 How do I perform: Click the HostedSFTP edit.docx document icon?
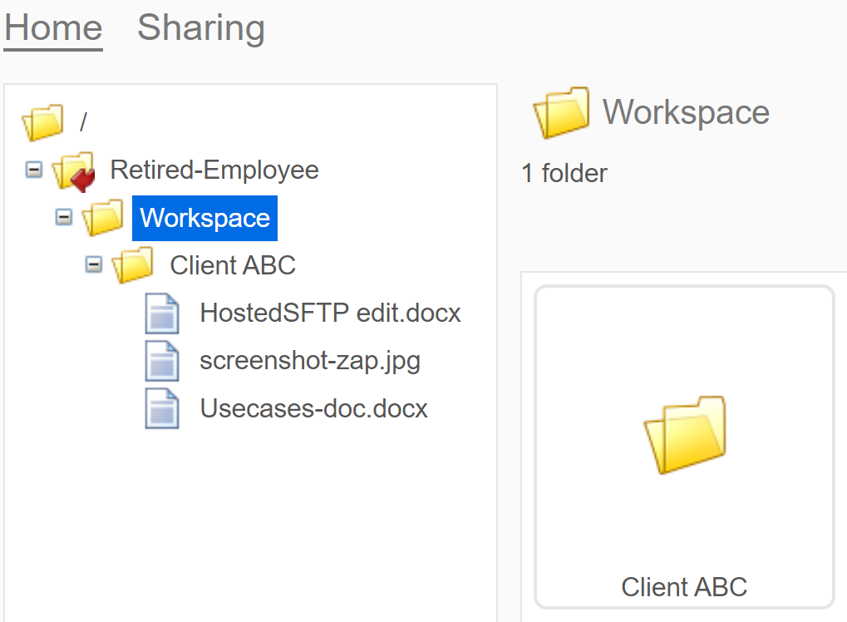click(163, 313)
